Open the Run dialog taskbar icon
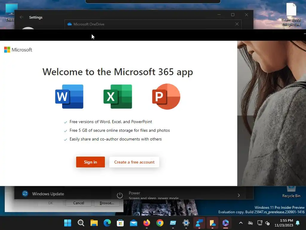 coord(173,223)
